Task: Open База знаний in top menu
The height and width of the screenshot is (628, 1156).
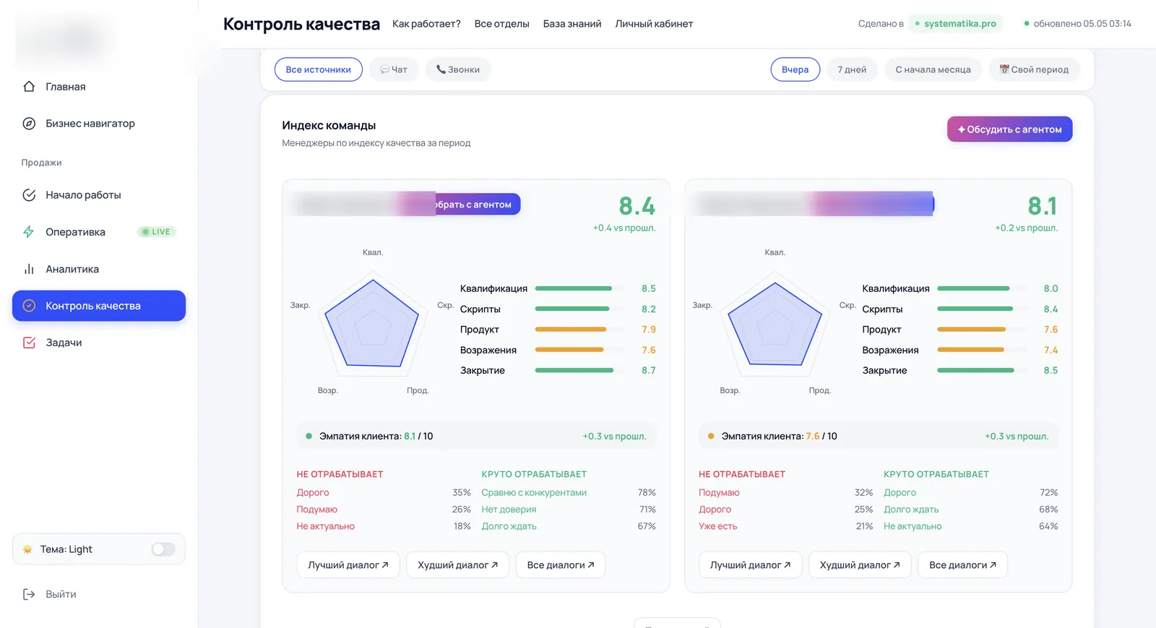Action: 572,24
